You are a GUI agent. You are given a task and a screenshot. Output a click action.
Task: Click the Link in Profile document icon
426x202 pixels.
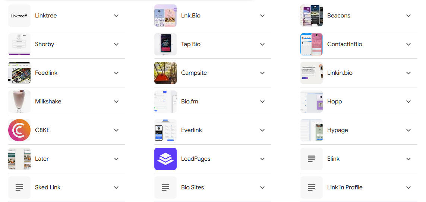[x=312, y=187]
